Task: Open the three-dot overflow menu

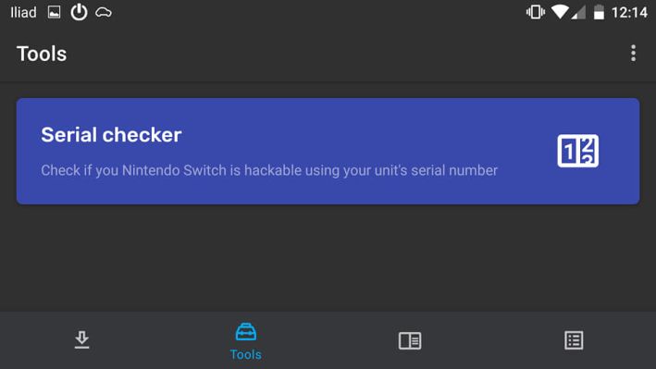Action: point(633,54)
